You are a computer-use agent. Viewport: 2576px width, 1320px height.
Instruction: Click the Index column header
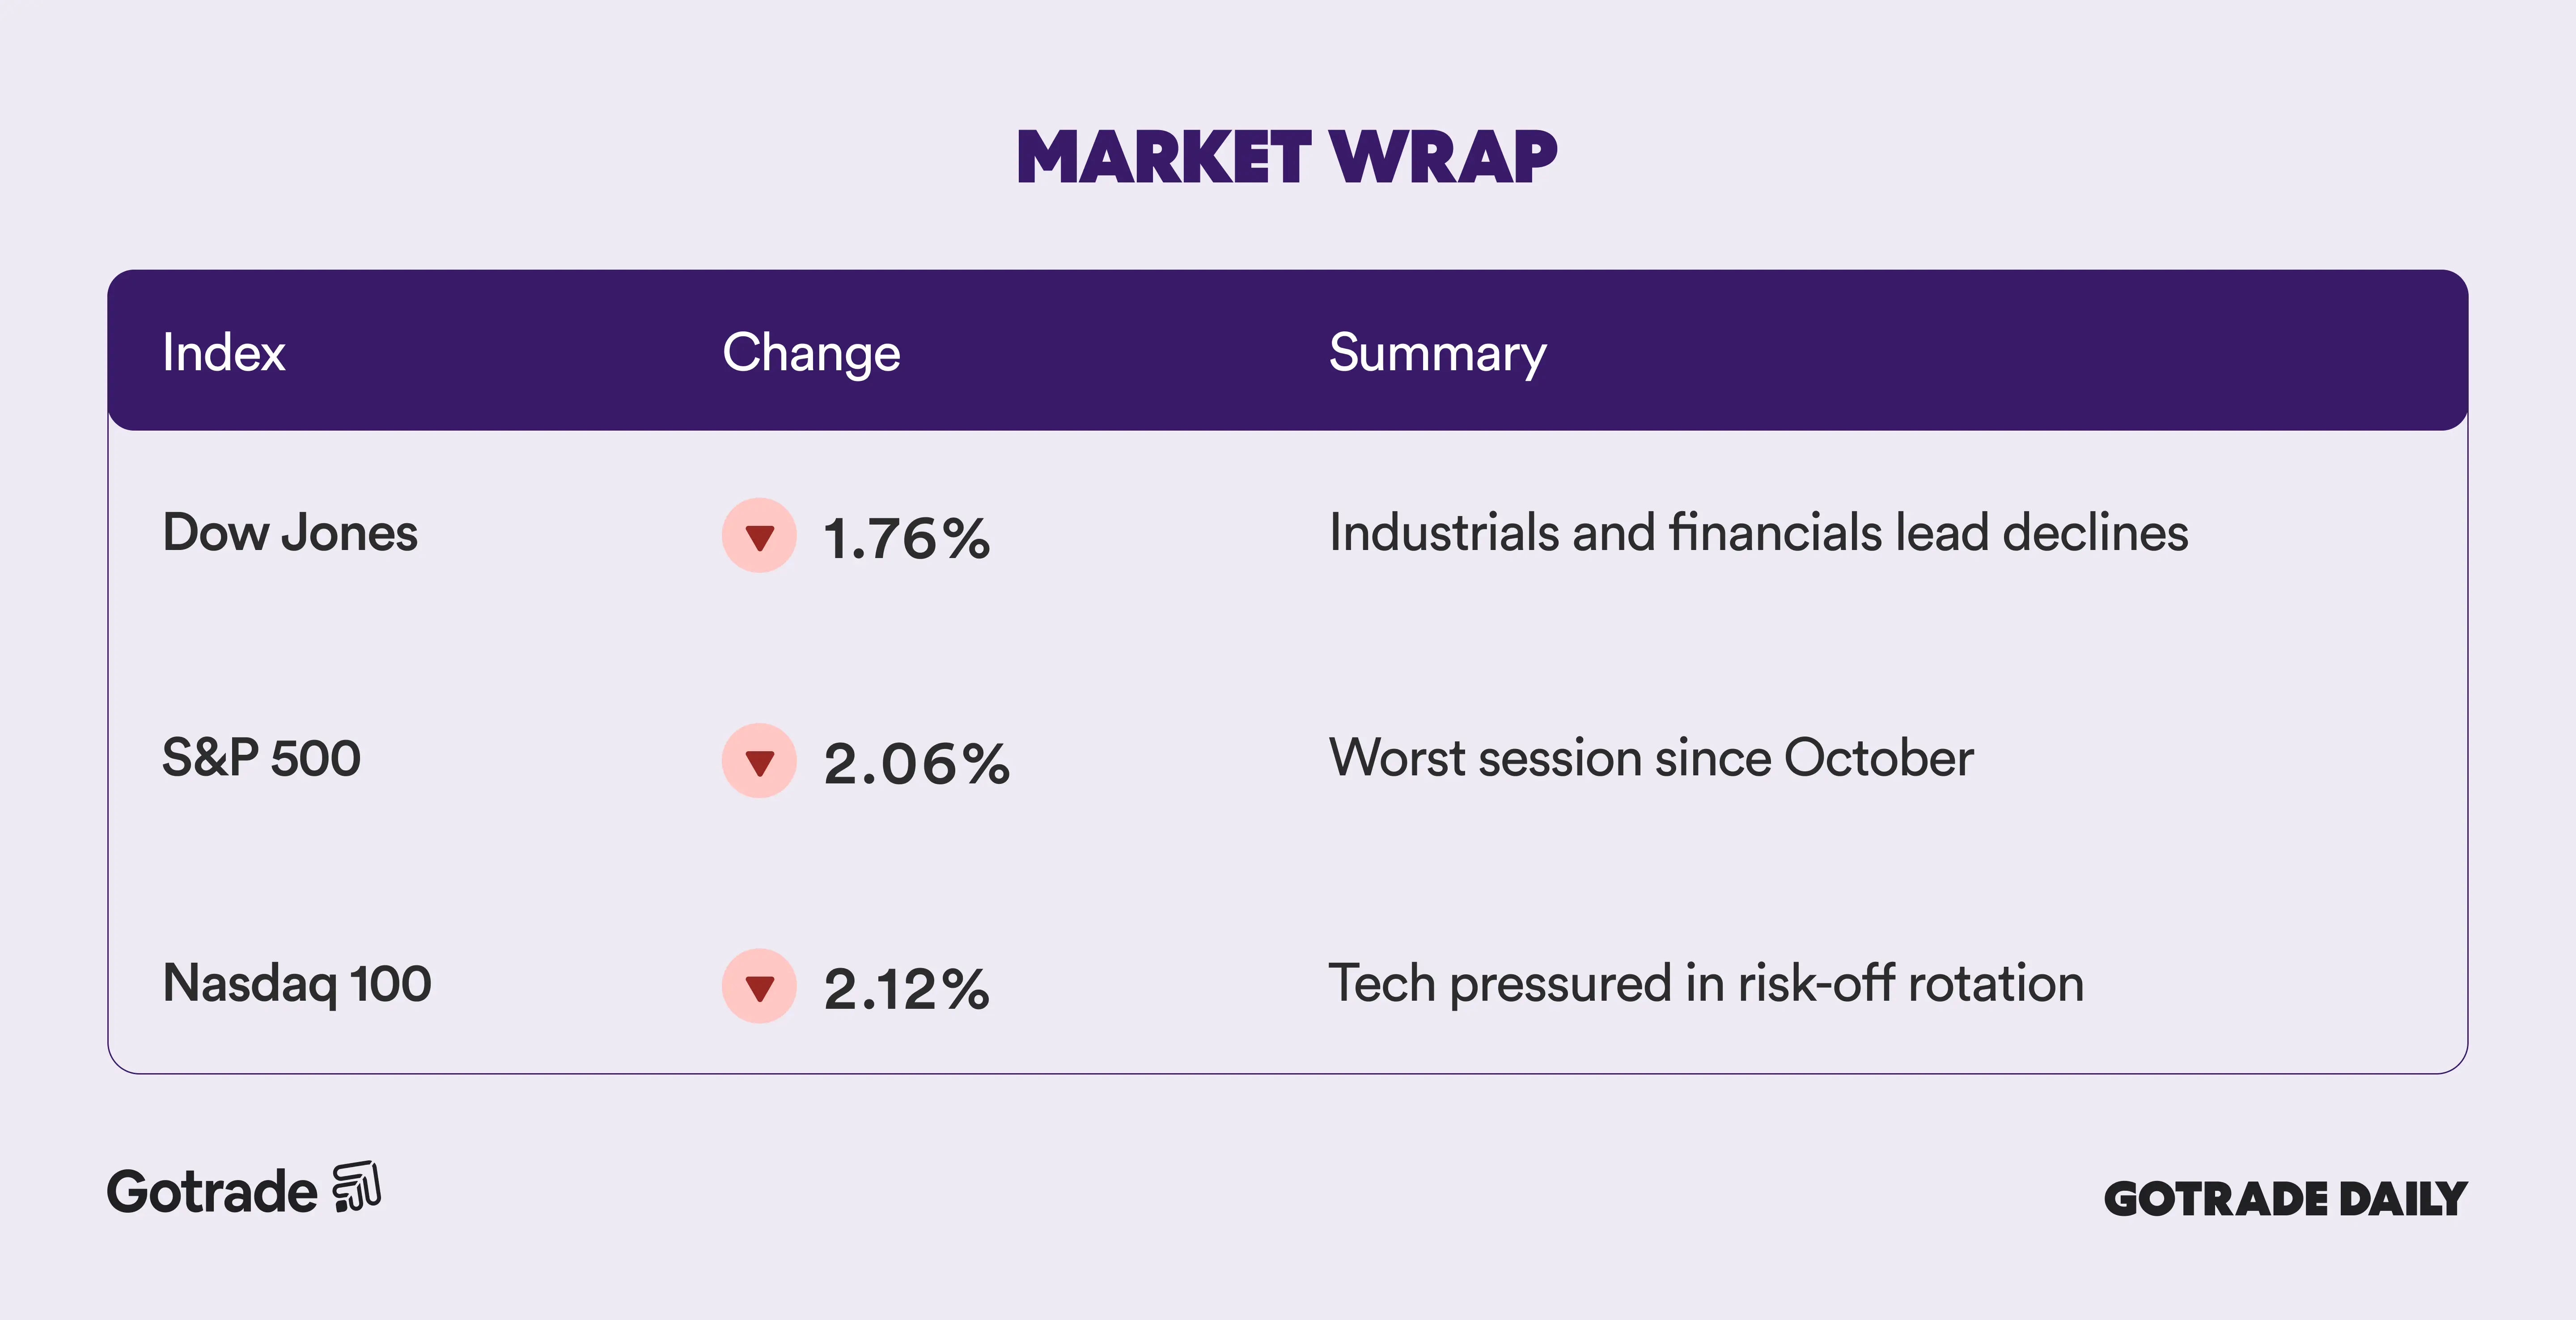(x=224, y=352)
